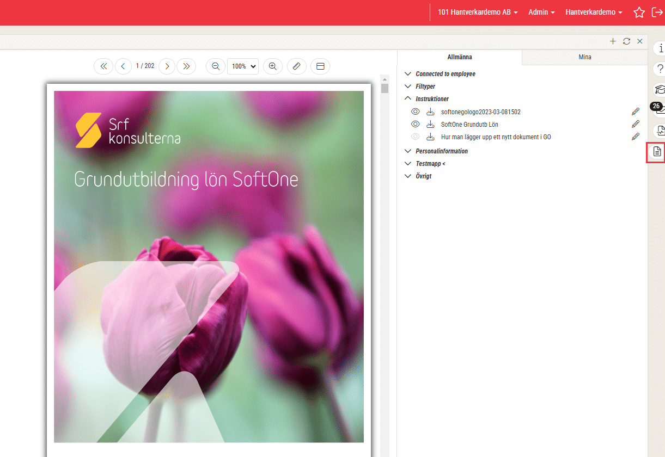Close the document panel with the X

coord(640,41)
